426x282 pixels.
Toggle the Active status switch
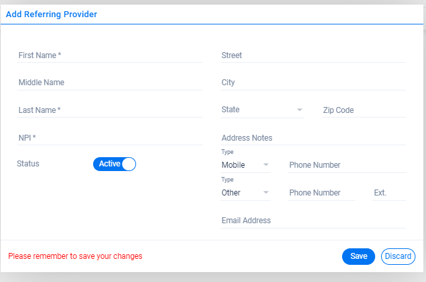click(x=114, y=164)
